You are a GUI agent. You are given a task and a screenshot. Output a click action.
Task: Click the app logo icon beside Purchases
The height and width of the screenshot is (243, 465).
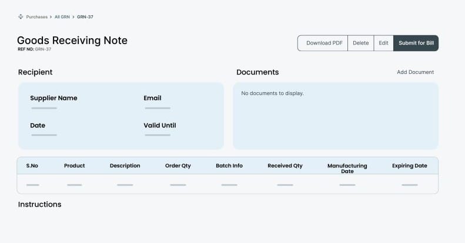(21, 17)
